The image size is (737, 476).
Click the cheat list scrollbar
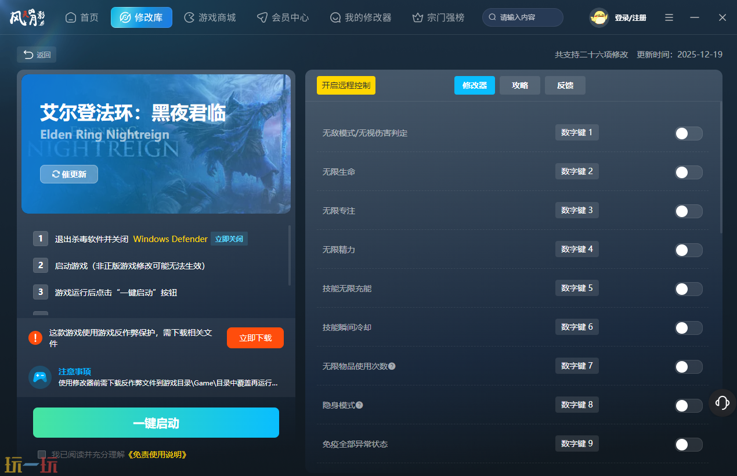click(721, 167)
